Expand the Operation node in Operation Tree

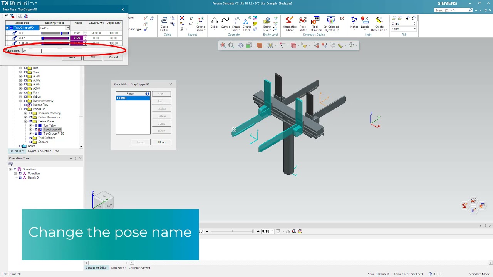(15, 174)
